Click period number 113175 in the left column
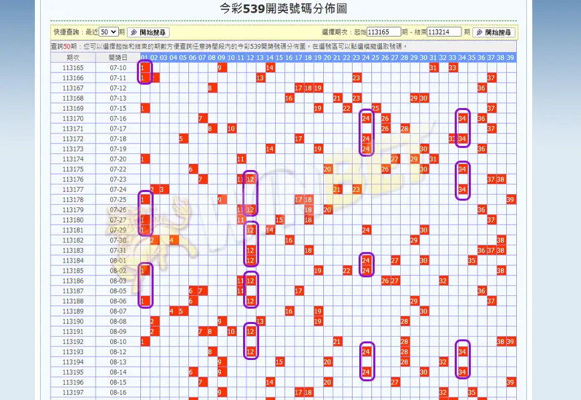The image size is (581, 400). click(x=73, y=169)
